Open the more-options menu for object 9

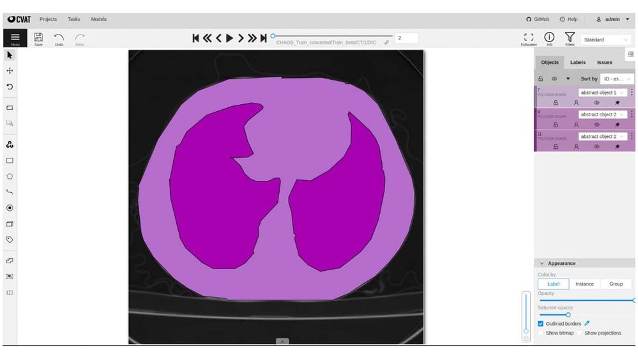point(632,114)
